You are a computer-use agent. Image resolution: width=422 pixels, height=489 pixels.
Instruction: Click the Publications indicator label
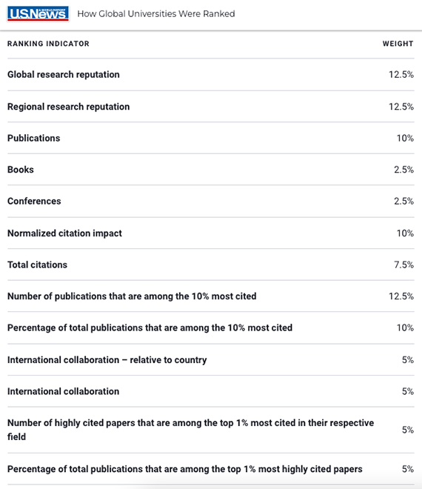33,138
